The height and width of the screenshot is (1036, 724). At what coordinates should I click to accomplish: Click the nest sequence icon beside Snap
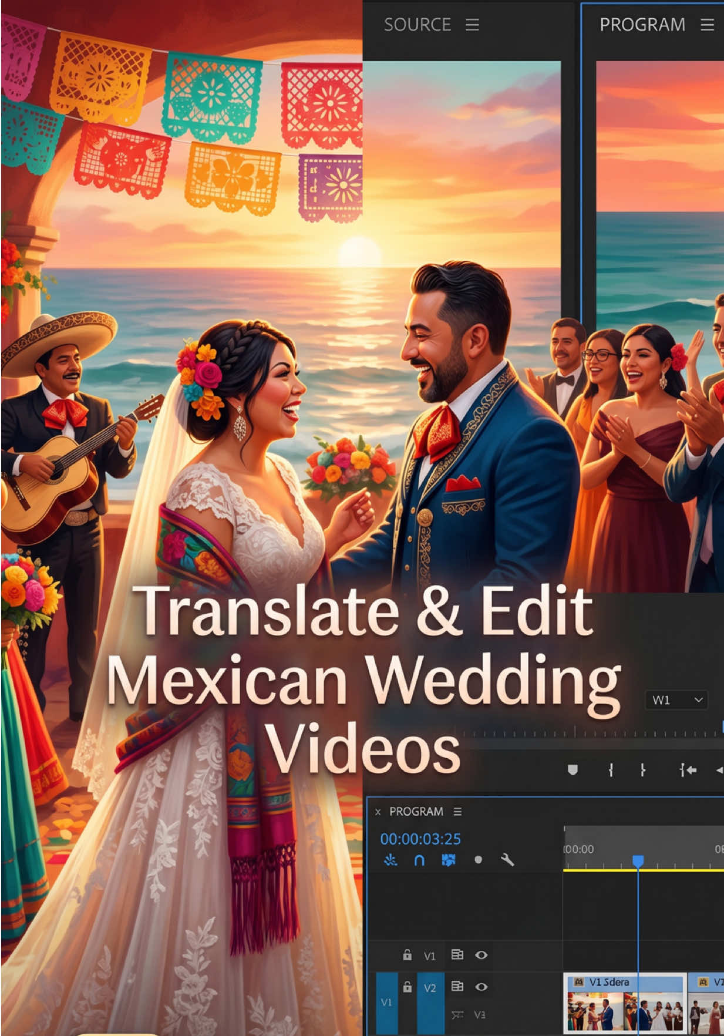click(x=390, y=860)
